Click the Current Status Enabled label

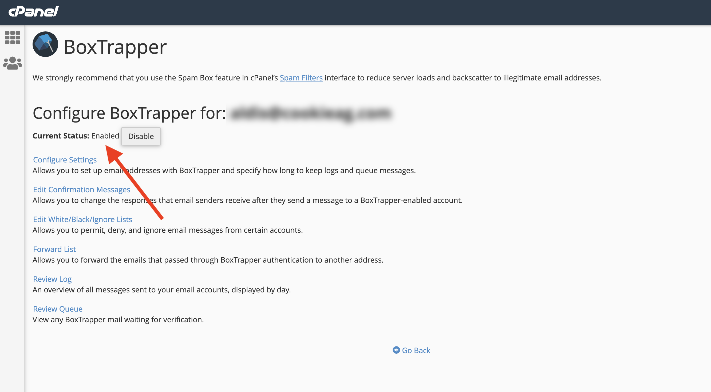coord(76,136)
